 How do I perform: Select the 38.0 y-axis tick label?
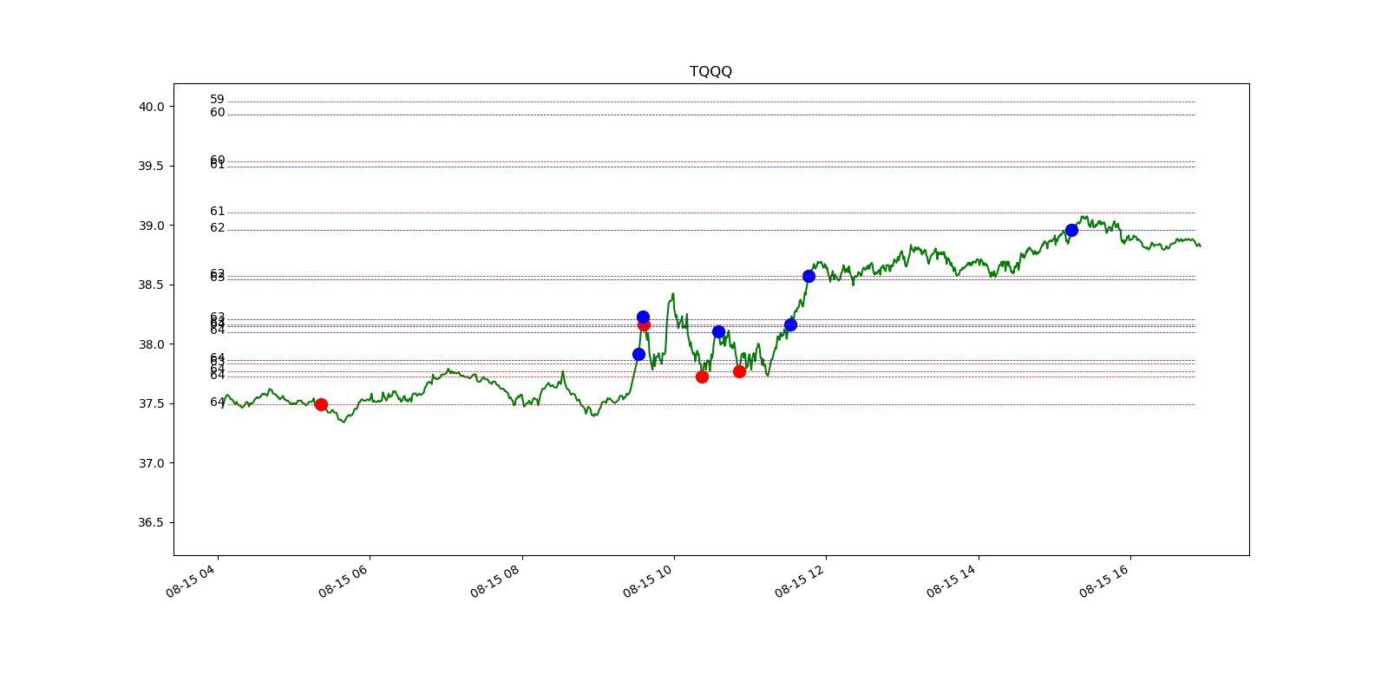tap(151, 344)
